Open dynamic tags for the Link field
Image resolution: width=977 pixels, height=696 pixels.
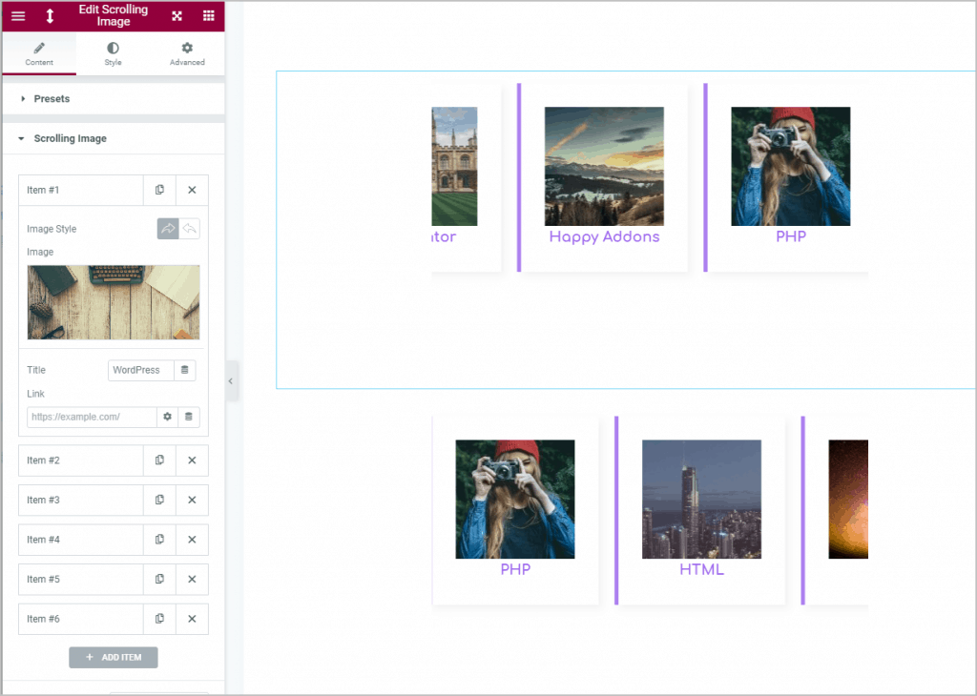click(188, 417)
